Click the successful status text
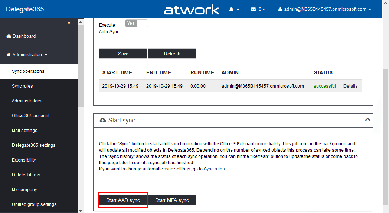This screenshot has width=389, height=213. [325, 86]
